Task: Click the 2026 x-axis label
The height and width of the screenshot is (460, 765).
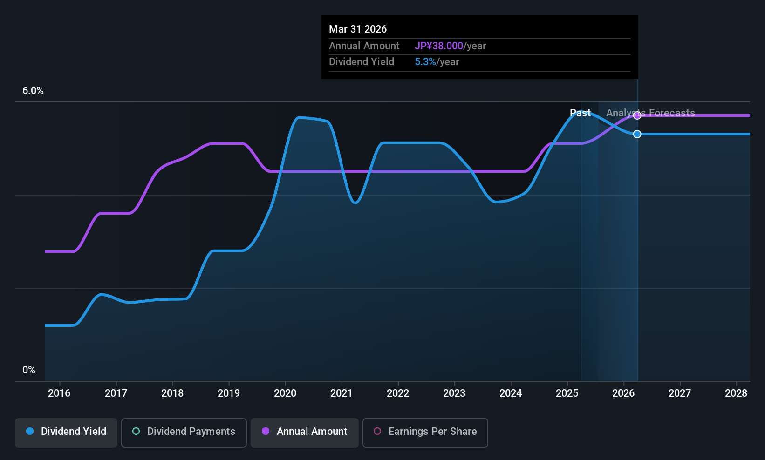Action: pos(623,393)
